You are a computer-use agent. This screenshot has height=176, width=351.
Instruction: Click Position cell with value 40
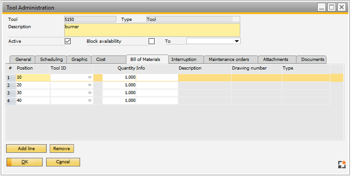(33, 101)
